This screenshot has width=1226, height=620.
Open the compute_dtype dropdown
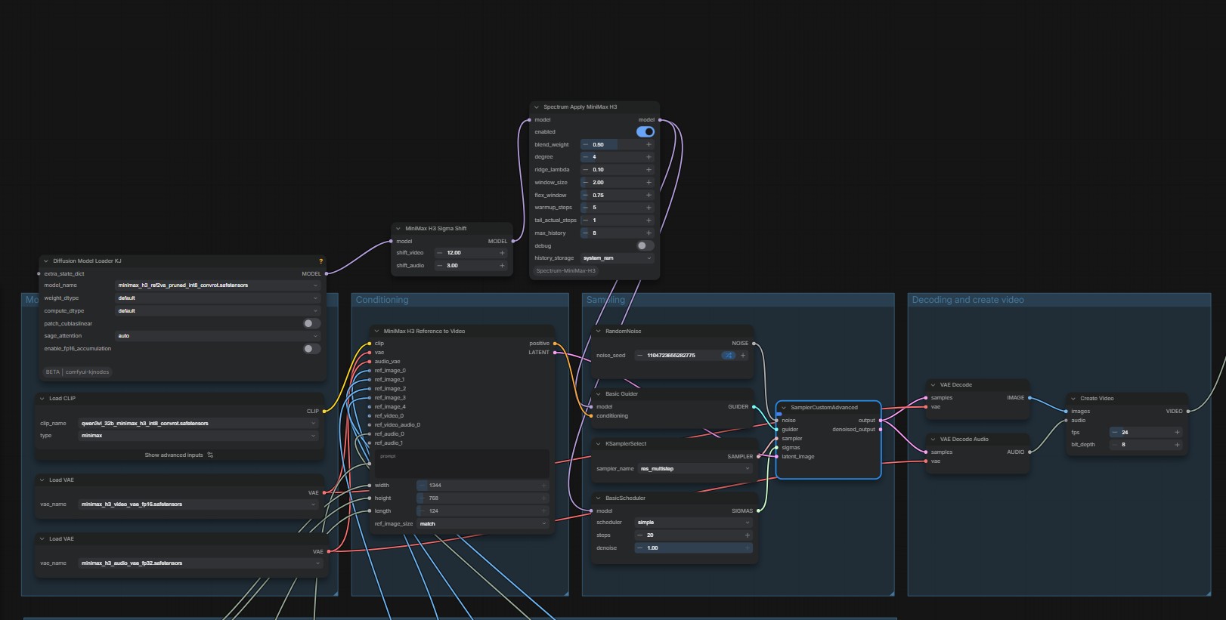click(x=218, y=311)
